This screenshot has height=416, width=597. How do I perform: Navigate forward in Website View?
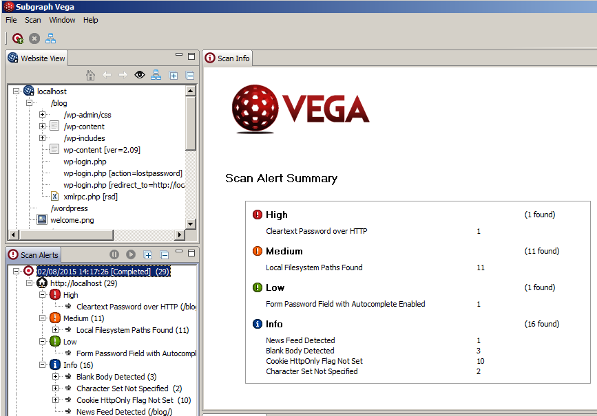[123, 75]
